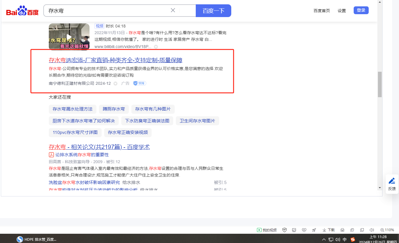Open 设置 in the top navigation
Screen dimensions: 399x243
click(342, 11)
